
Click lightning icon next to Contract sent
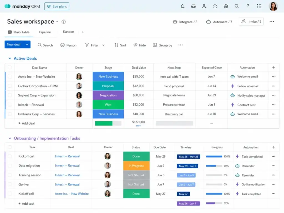233,105
